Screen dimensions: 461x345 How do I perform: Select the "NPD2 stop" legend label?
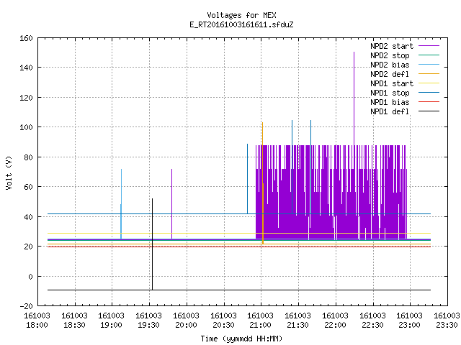coord(390,55)
